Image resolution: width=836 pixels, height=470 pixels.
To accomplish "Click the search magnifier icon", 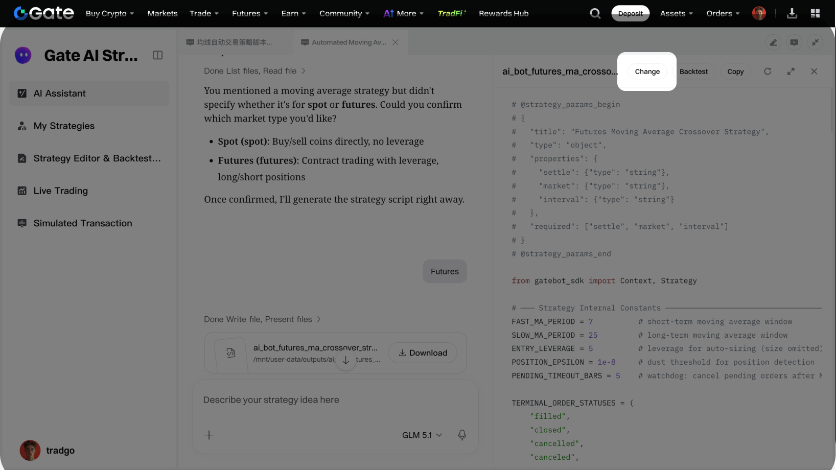I will click(595, 13).
